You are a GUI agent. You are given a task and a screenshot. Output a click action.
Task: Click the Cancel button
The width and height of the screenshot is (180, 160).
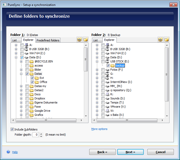160,152
